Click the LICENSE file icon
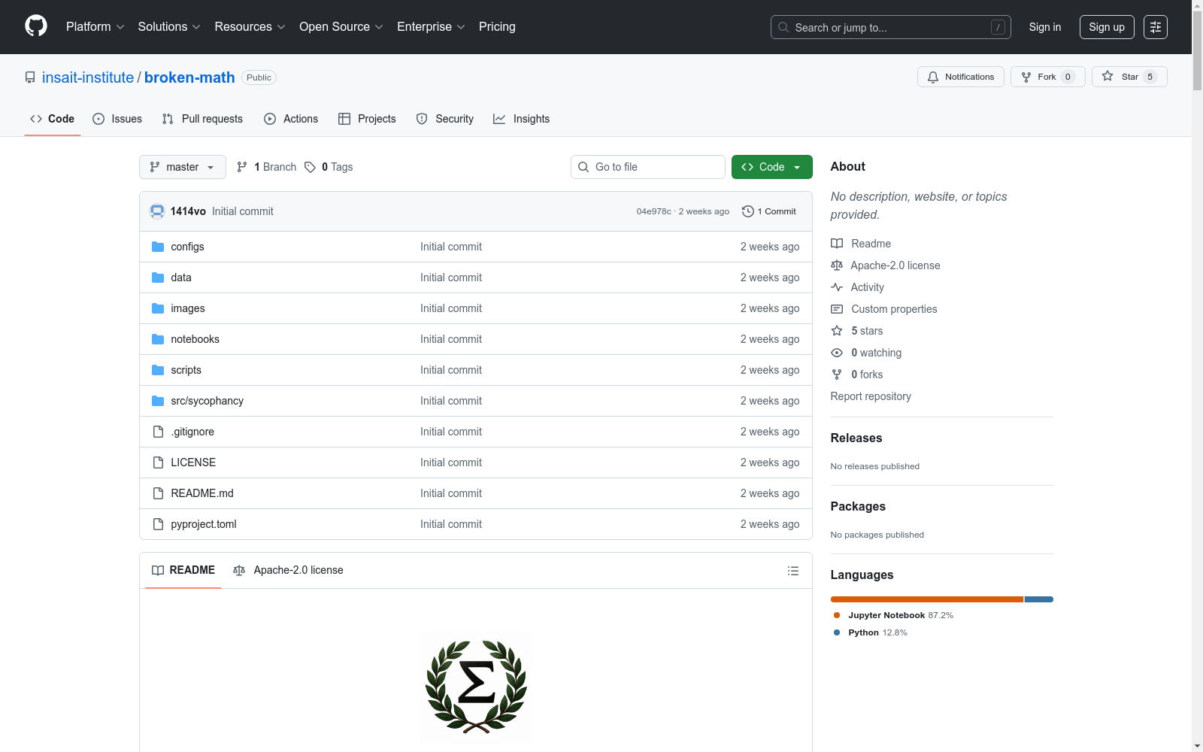The image size is (1203, 752). click(158, 462)
